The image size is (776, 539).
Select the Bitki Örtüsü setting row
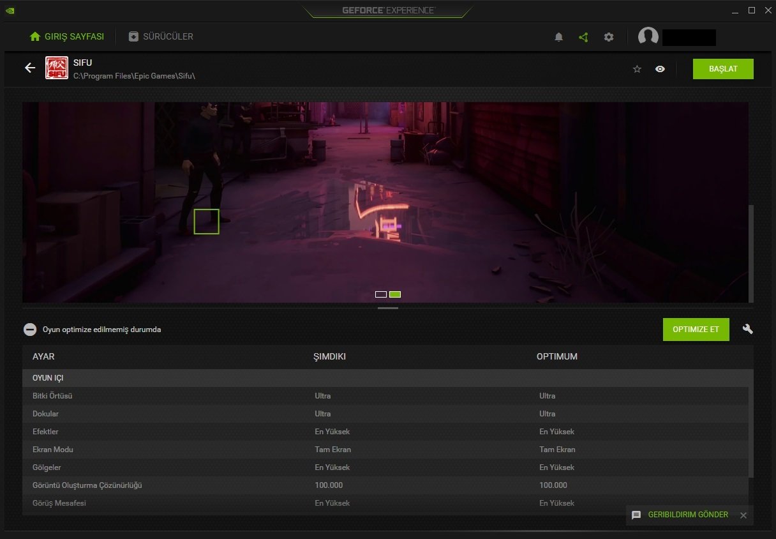[x=385, y=396]
